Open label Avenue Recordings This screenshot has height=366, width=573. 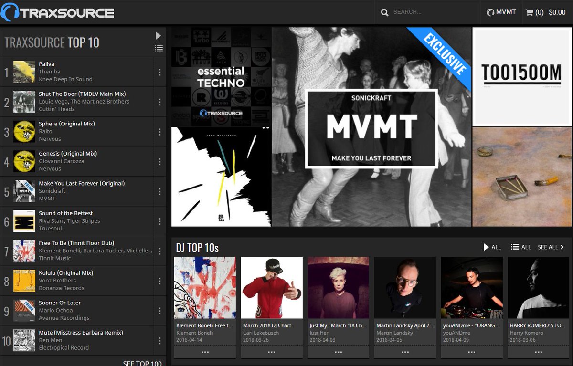point(64,318)
